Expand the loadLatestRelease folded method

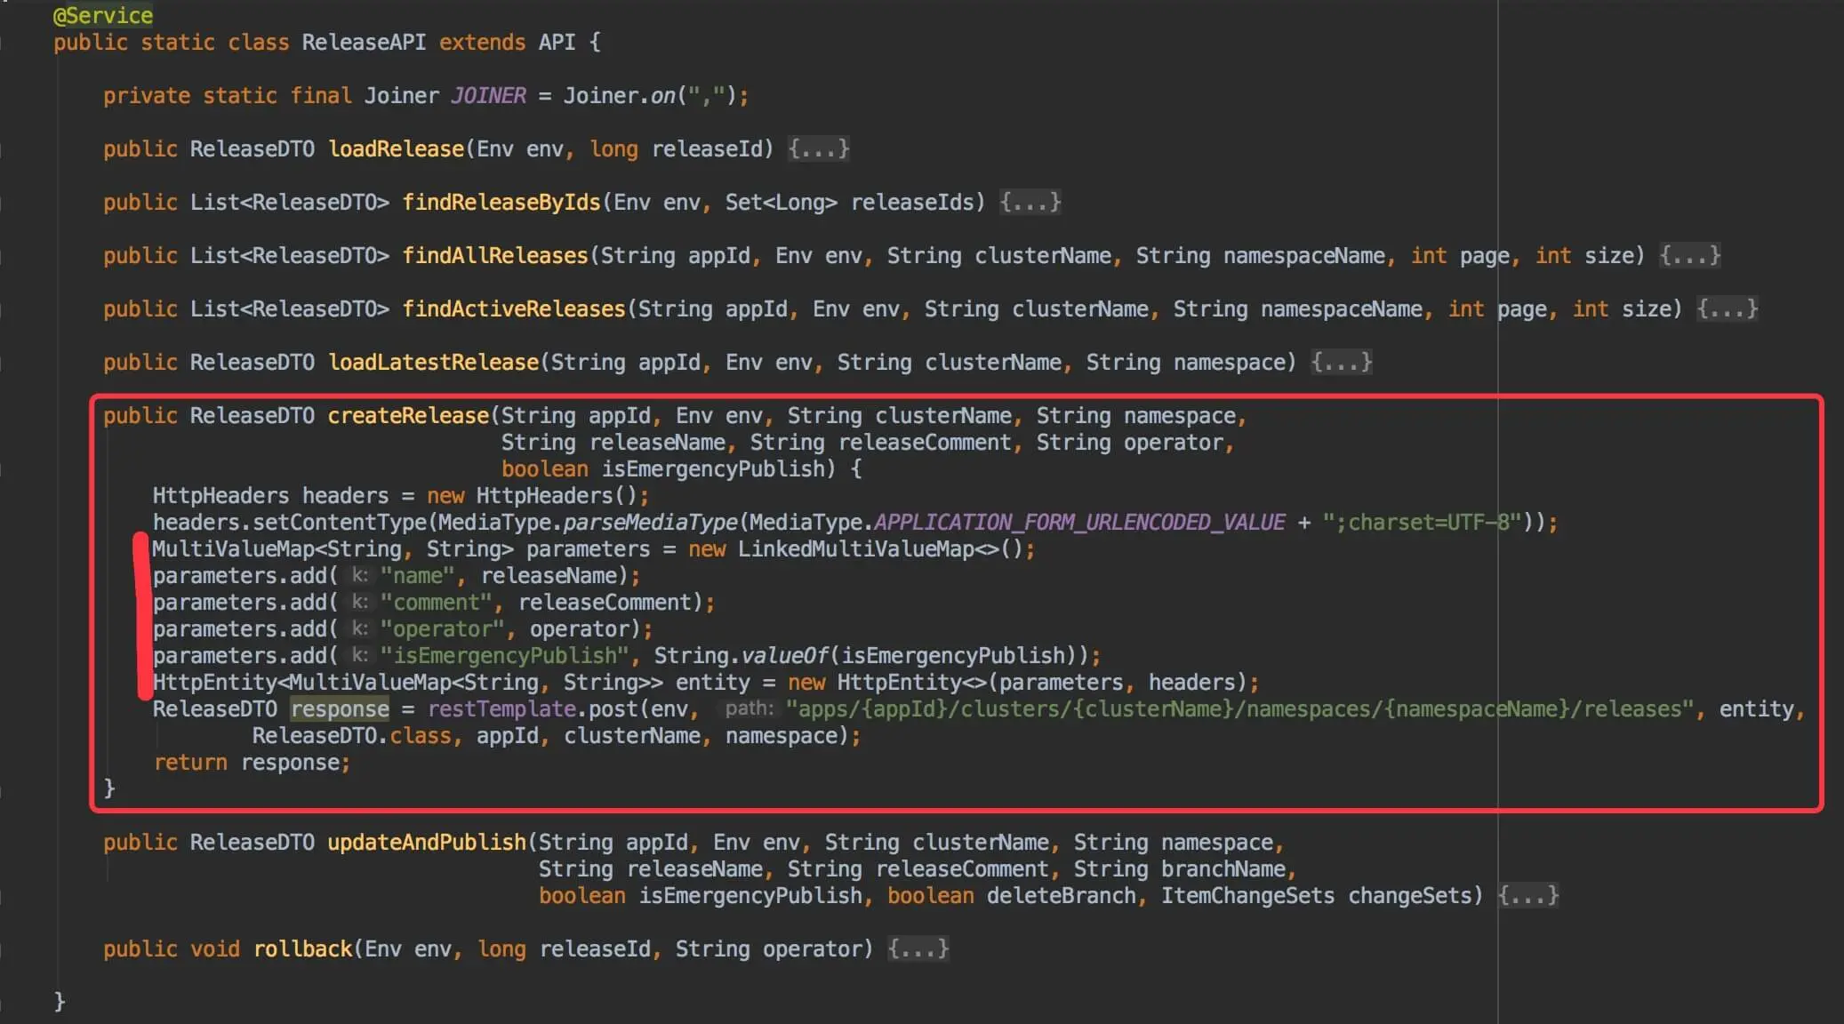click(x=1341, y=362)
